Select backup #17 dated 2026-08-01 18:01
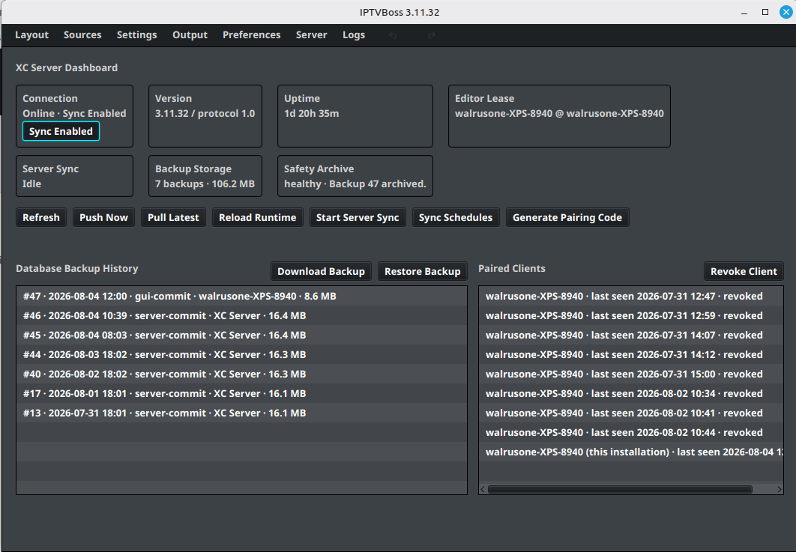Viewport: 796px width, 552px height. coord(241,394)
